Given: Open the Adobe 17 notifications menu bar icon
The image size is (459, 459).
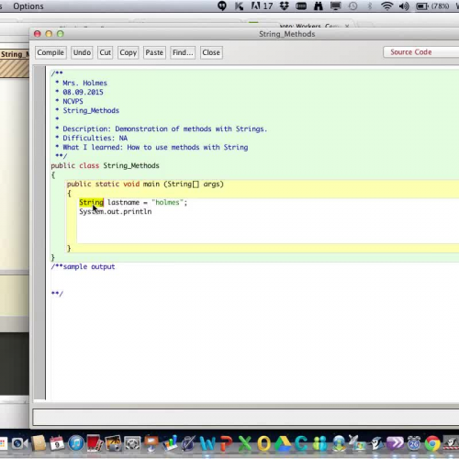Looking at the screenshot, I should 262,6.
